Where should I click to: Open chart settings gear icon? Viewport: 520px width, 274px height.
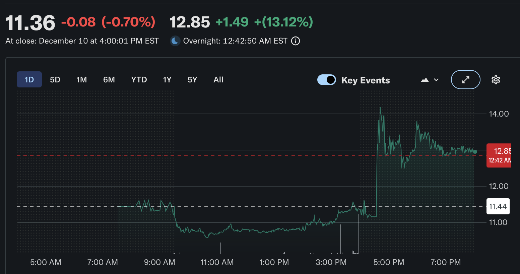496,80
